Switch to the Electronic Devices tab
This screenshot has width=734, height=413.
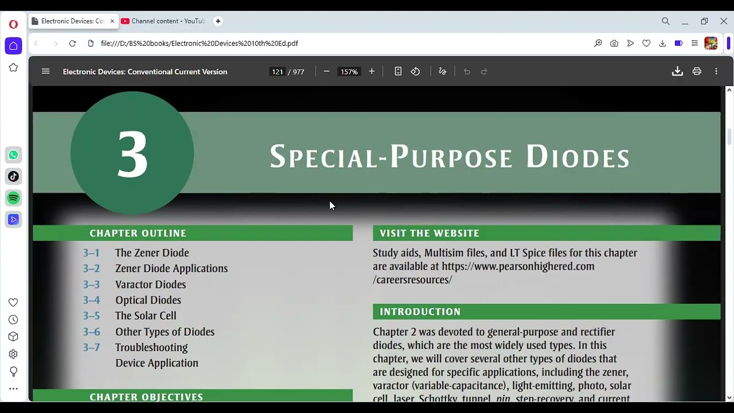coord(73,21)
